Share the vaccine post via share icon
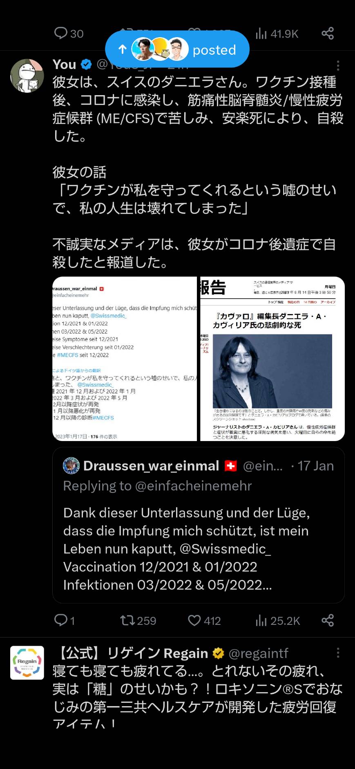The width and height of the screenshot is (355, 769). tap(328, 620)
